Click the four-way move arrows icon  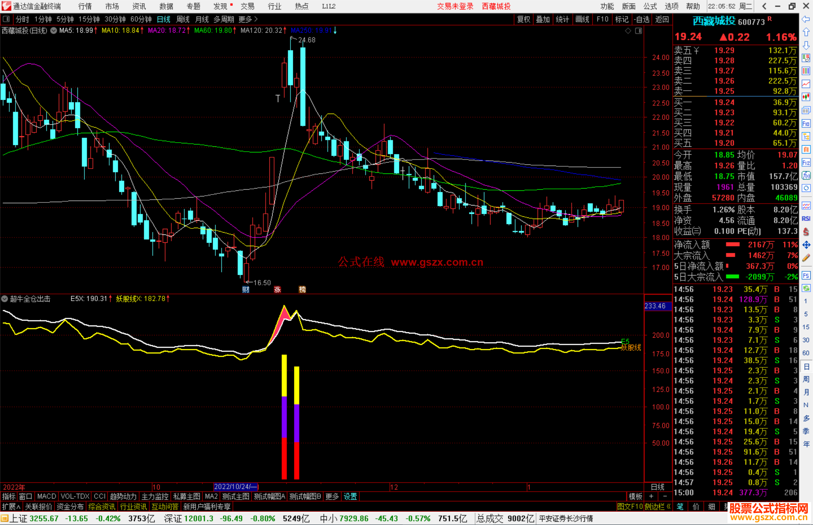pyautogui.click(x=806, y=245)
